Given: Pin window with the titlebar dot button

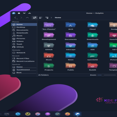Looking at the screenshot, I should tap(19, 13).
